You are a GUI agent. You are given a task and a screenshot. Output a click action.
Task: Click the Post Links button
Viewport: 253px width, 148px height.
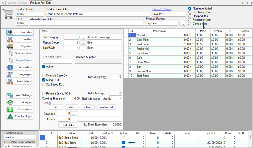[68, 125]
